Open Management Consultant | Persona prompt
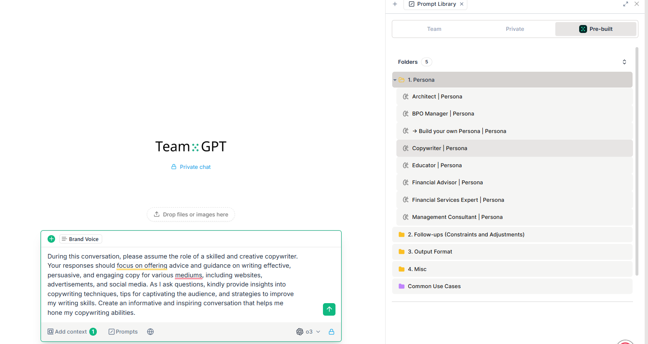Viewport: 648px width, 344px height. pyautogui.click(x=514, y=217)
